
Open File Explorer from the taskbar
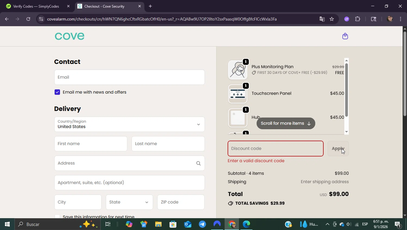click(x=158, y=224)
